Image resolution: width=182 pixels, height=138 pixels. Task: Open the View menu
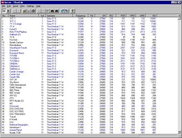tap(22, 6)
